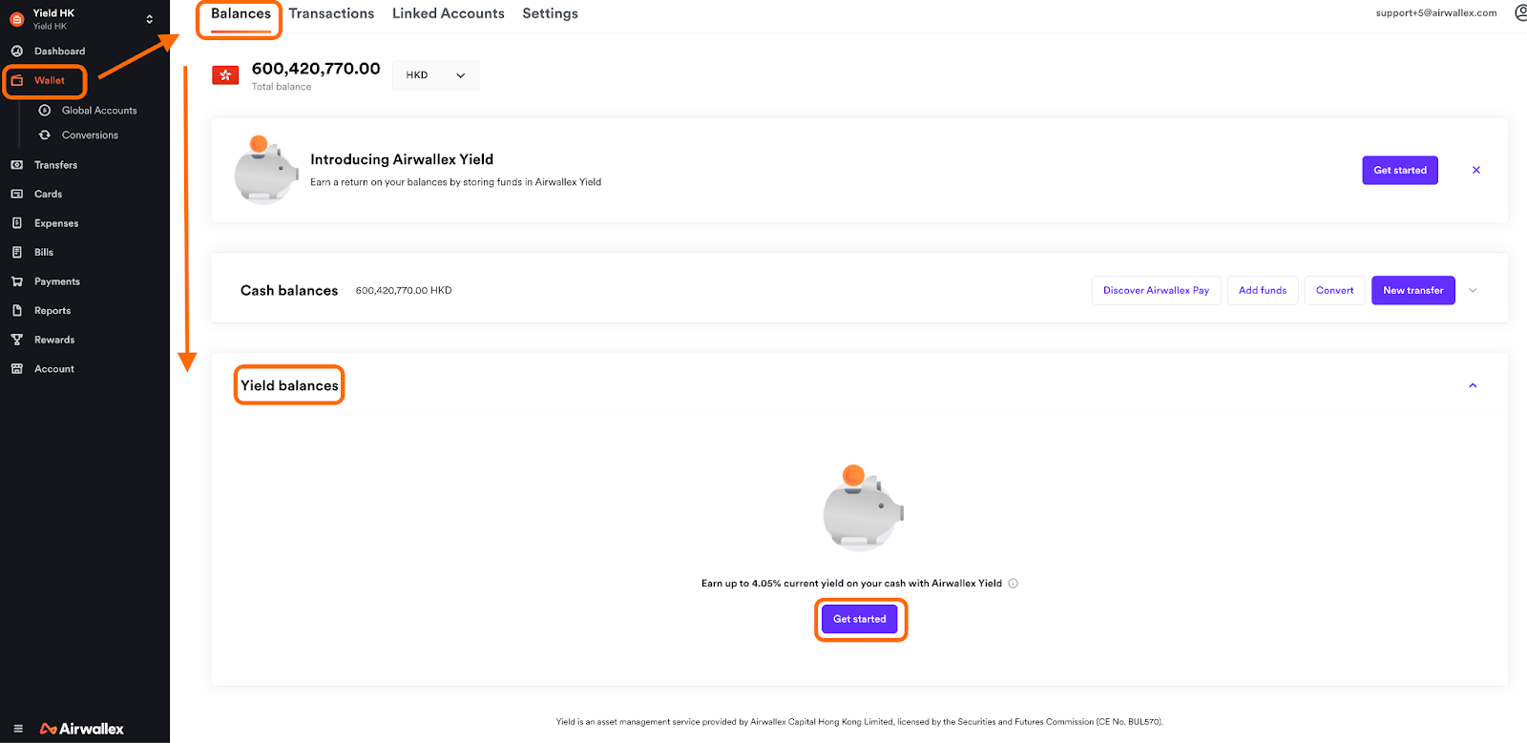
Task: Open the Transfers sidebar icon
Action: [16, 165]
